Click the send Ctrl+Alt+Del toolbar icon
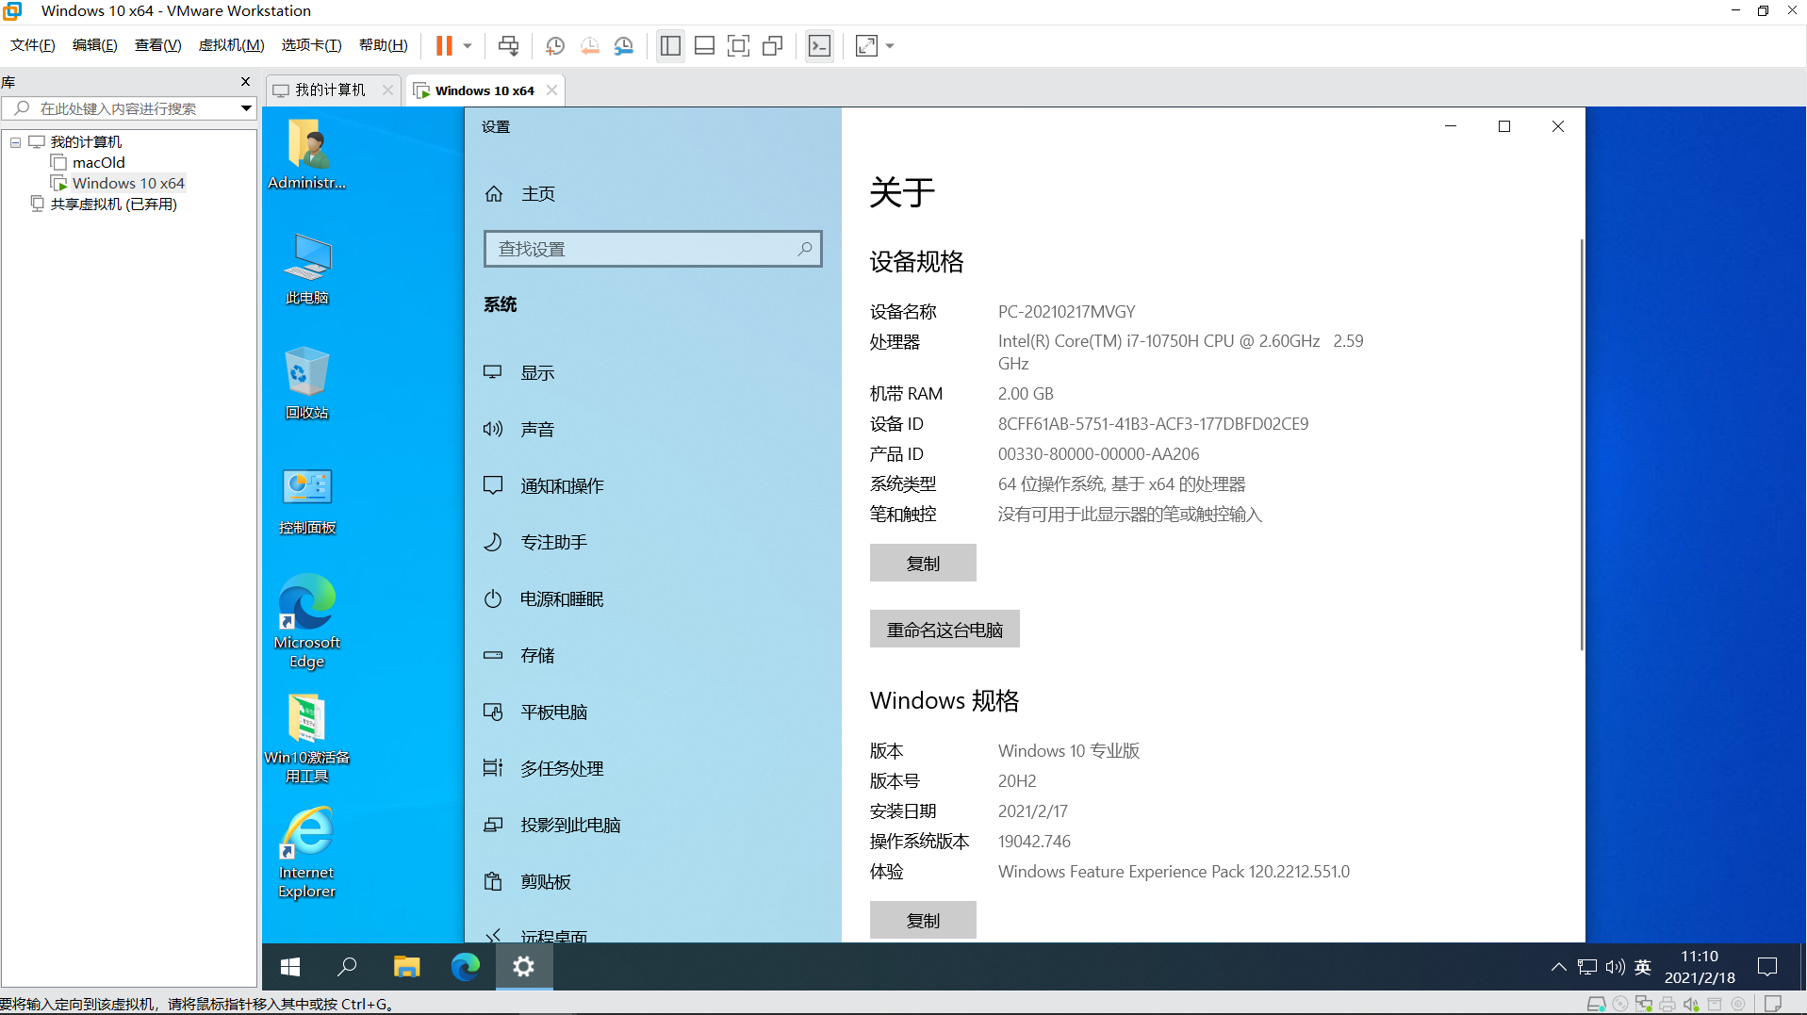The height and width of the screenshot is (1015, 1807). pyautogui.click(x=508, y=45)
